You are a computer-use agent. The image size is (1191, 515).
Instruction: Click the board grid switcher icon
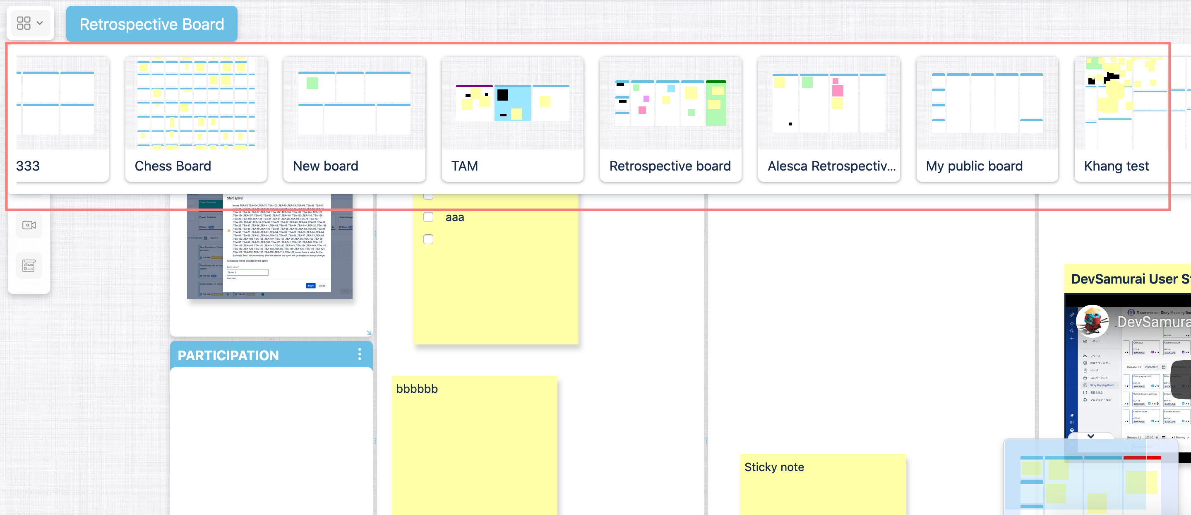[24, 23]
